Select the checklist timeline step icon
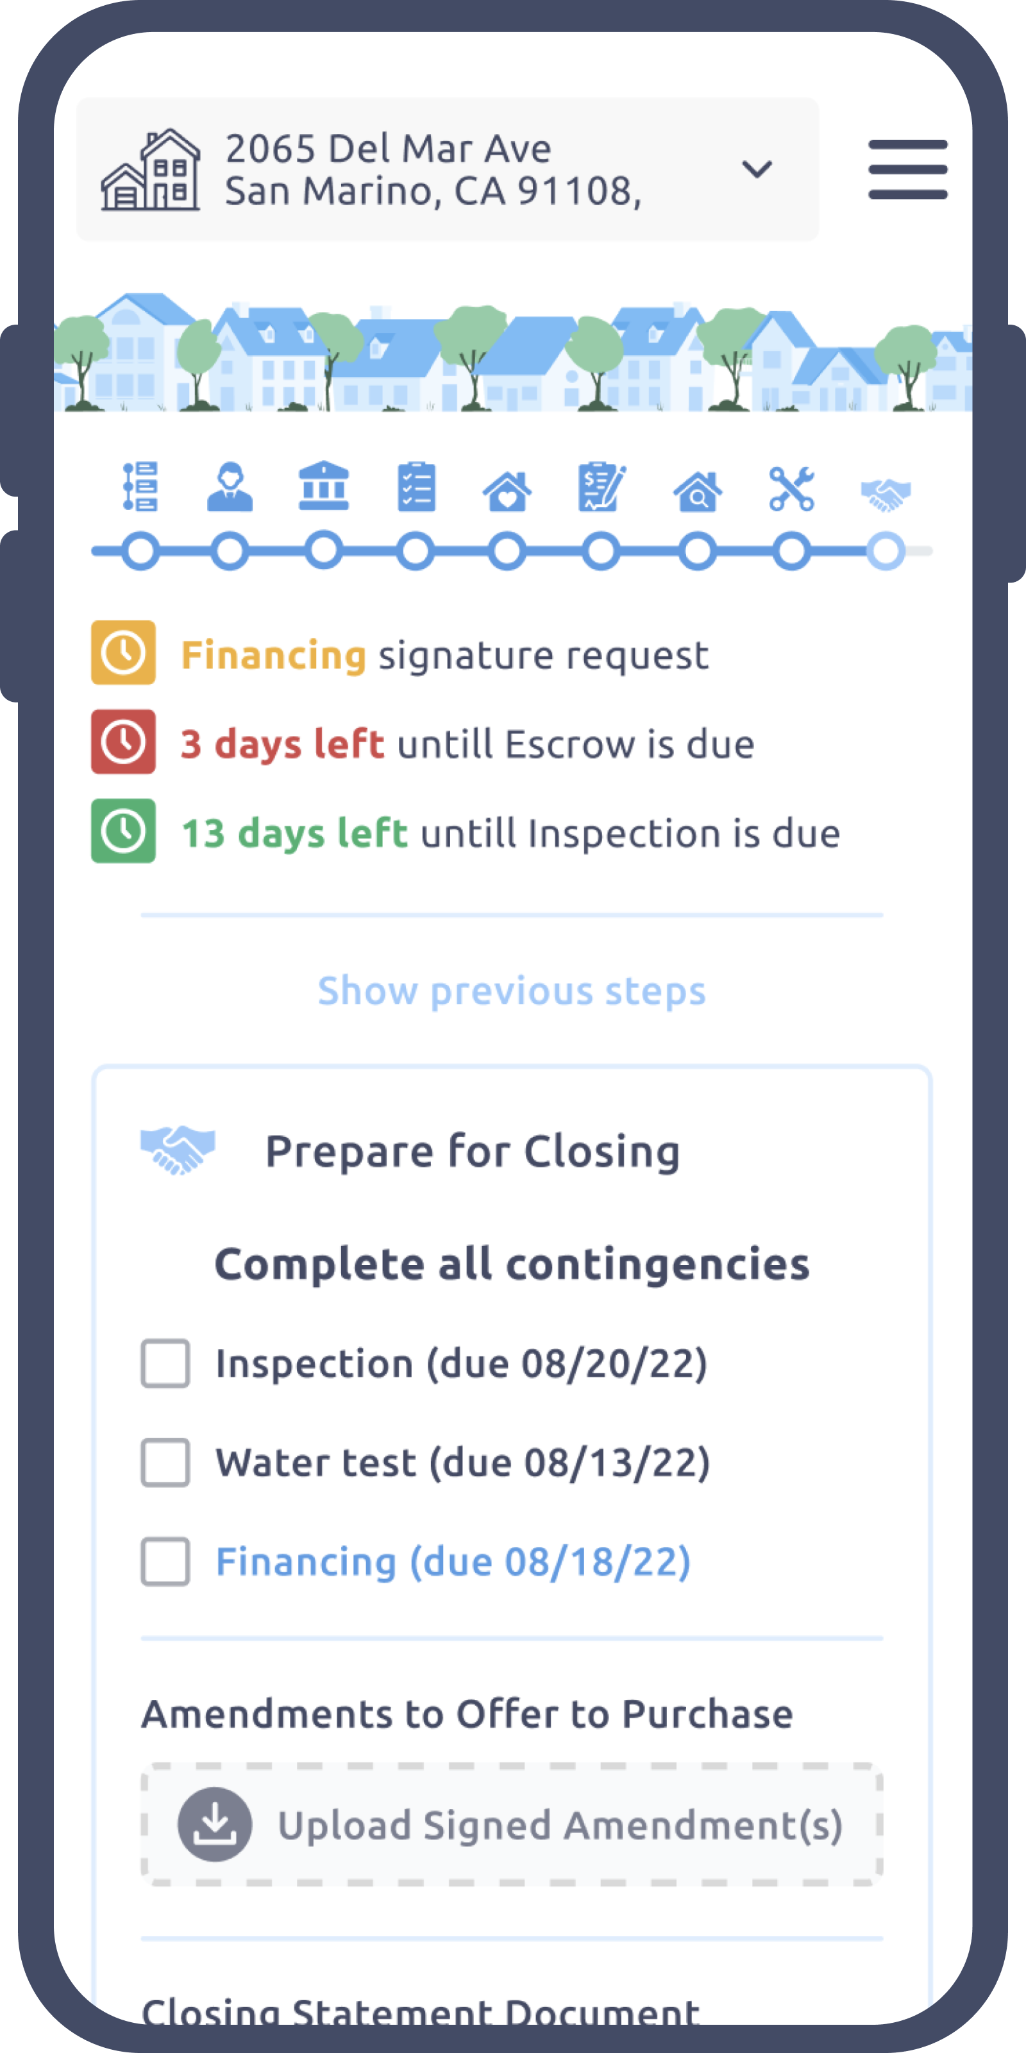 point(140,486)
